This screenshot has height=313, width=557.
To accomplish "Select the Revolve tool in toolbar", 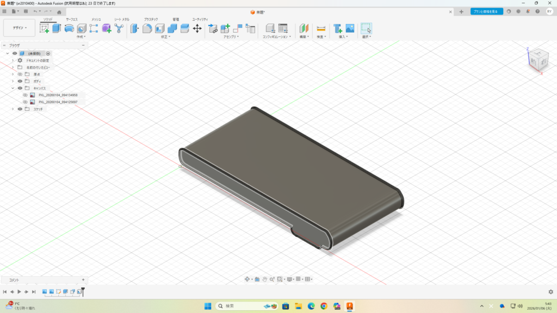I will pos(69,28).
